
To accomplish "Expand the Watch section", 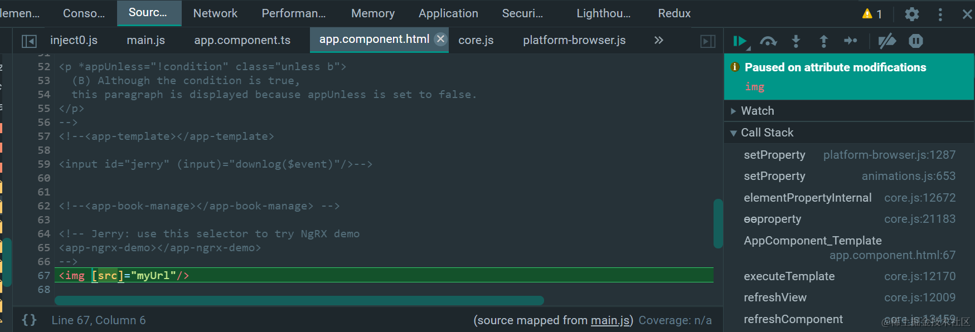I will click(734, 111).
